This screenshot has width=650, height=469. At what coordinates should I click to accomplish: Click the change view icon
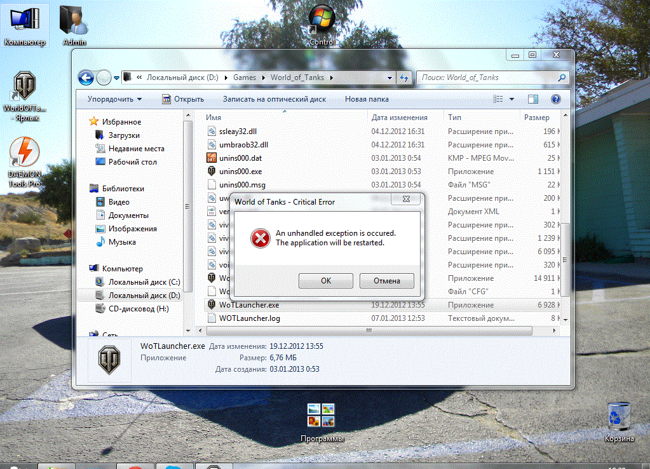pyautogui.click(x=498, y=99)
